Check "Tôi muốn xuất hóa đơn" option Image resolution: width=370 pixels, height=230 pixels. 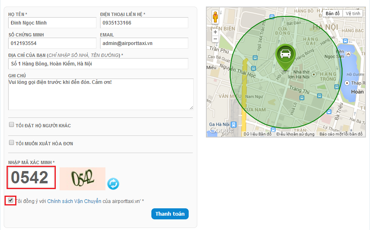pyautogui.click(x=11, y=143)
